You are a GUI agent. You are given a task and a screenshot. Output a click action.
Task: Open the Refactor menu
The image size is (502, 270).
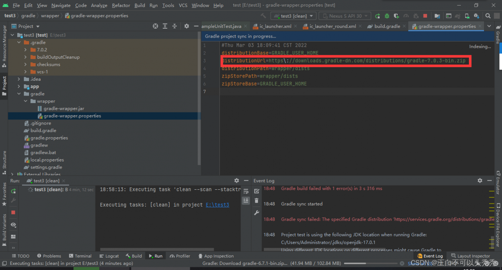[121, 5]
